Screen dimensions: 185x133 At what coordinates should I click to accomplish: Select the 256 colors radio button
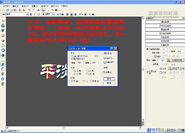pos(87,74)
